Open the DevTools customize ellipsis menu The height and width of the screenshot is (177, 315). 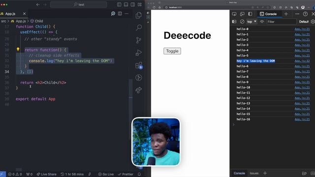pos(297,14)
